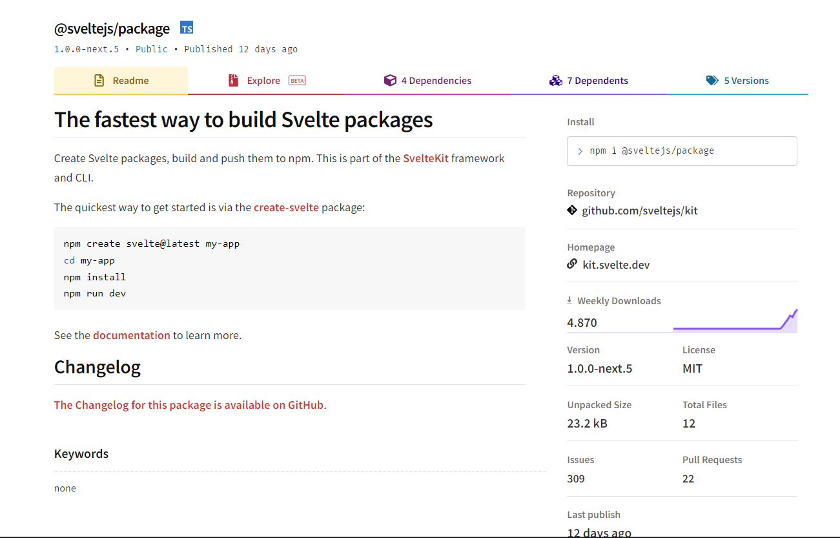This screenshot has width=840, height=538.
Task: Open the SvelteKit framework link
Action: click(x=425, y=158)
